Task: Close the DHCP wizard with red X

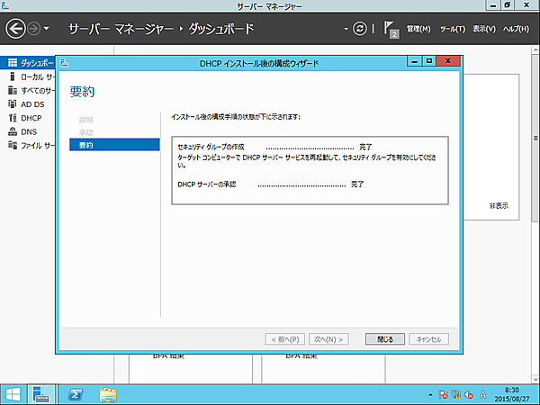Action: point(448,61)
